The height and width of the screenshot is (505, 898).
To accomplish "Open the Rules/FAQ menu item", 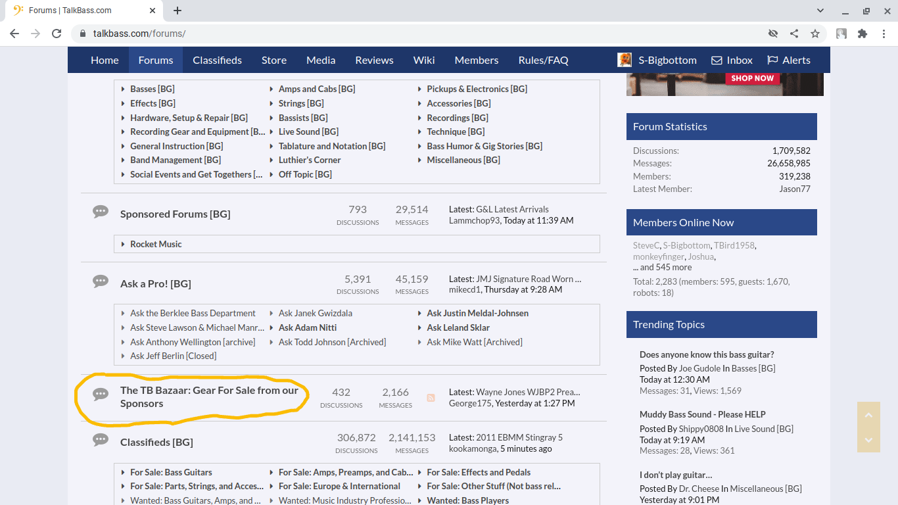I will [x=543, y=60].
